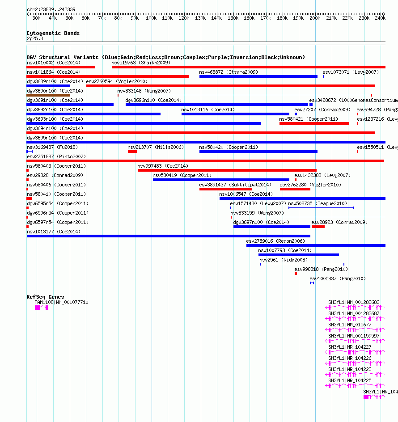Select the red esv28923 (Conrad2009) bar
The image size is (398, 422).
318,227
